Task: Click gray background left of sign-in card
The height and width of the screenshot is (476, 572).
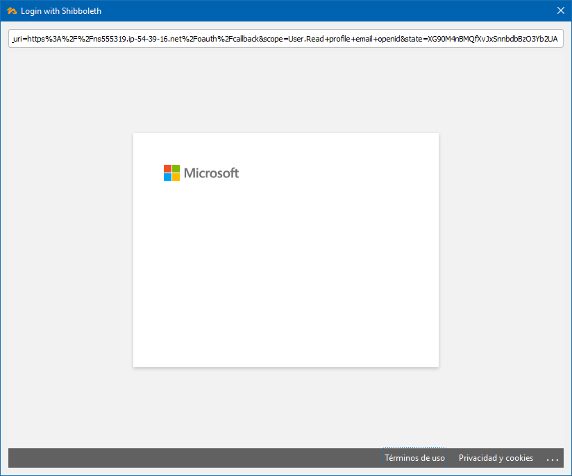Action: coord(69,249)
